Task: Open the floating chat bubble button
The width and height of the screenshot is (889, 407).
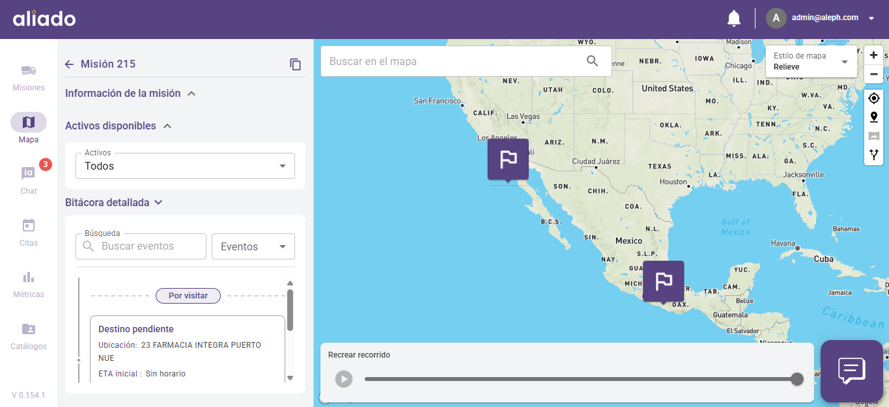Action: coord(851,371)
